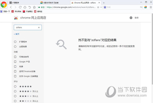Image resolution: width=153 pixels, height=103 pixels.
Task: Click the page vertical scrollbar
Action: (x=152, y=49)
